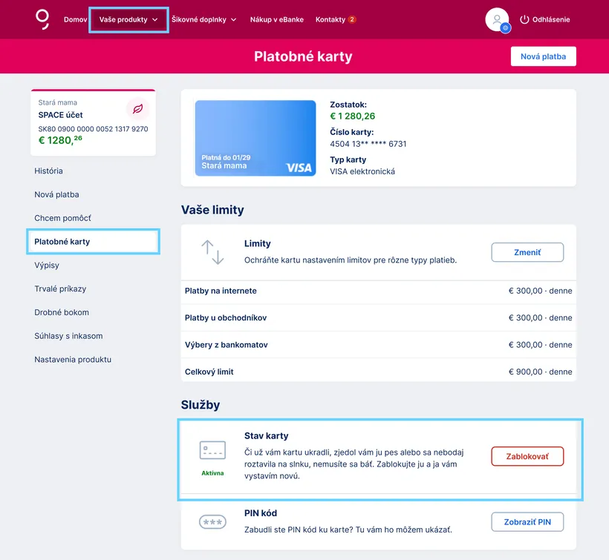This screenshot has width=609, height=560.
Task: Click the Nová platba button in banner
Action: (543, 56)
